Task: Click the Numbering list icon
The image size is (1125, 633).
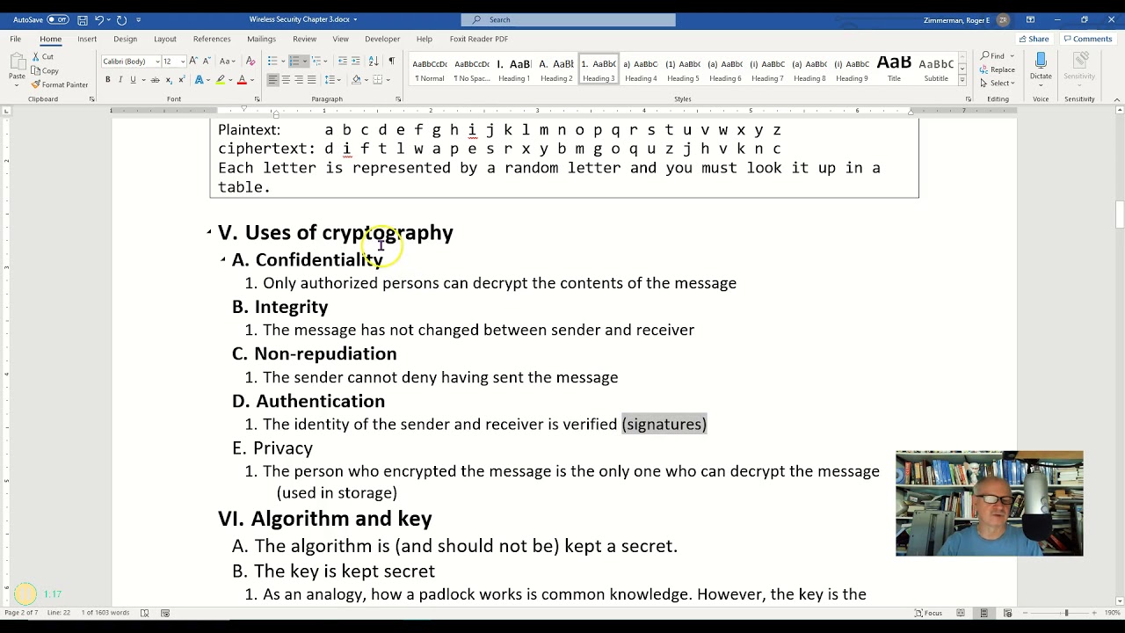Action: [x=294, y=62]
